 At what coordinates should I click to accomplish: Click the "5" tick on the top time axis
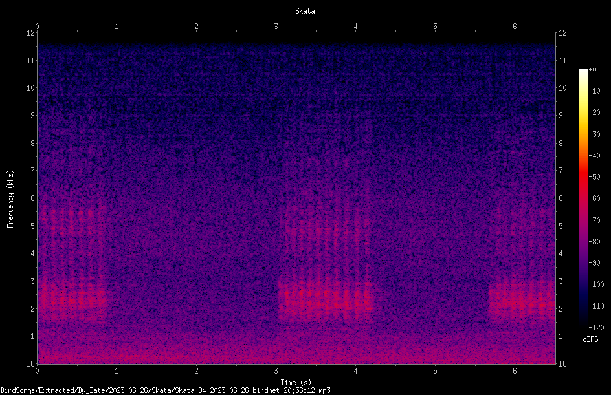[x=435, y=27]
